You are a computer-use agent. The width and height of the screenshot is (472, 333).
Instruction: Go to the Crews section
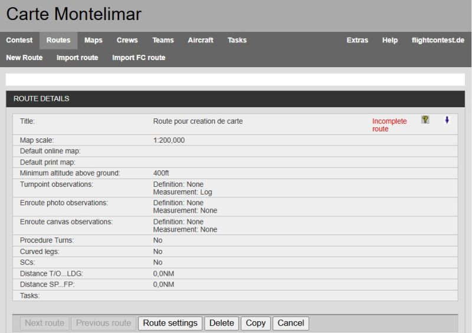[127, 40]
